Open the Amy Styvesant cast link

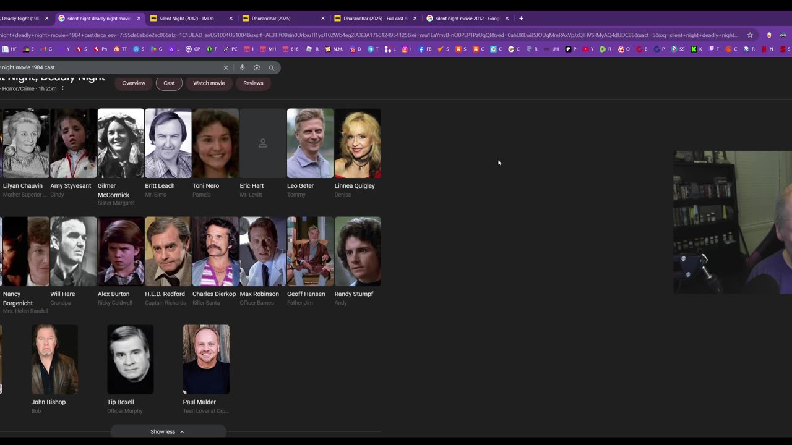coord(71,186)
